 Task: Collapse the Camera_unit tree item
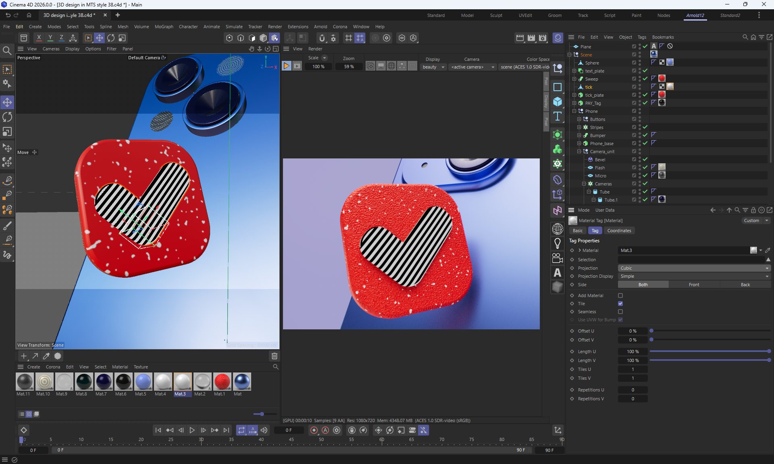tap(579, 152)
